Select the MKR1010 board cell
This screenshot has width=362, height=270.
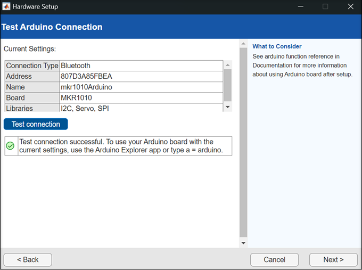click(x=141, y=98)
